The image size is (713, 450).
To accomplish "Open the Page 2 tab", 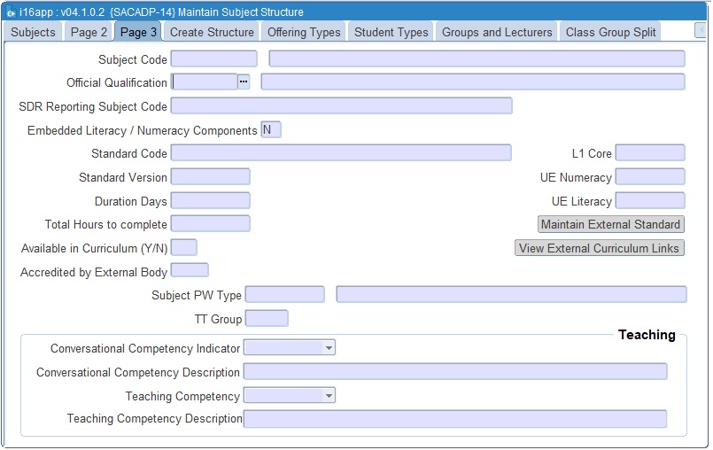I will pos(89,32).
